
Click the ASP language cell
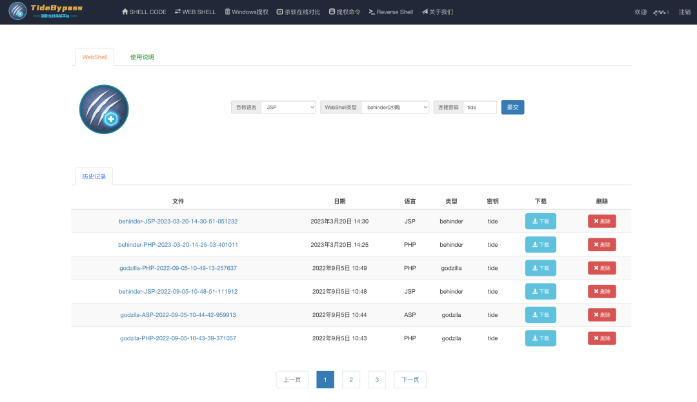pyautogui.click(x=410, y=315)
